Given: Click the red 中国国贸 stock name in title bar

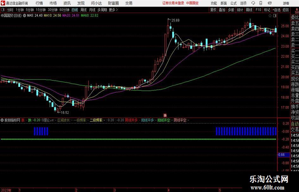Looking at the screenshot, I should 192,3.
